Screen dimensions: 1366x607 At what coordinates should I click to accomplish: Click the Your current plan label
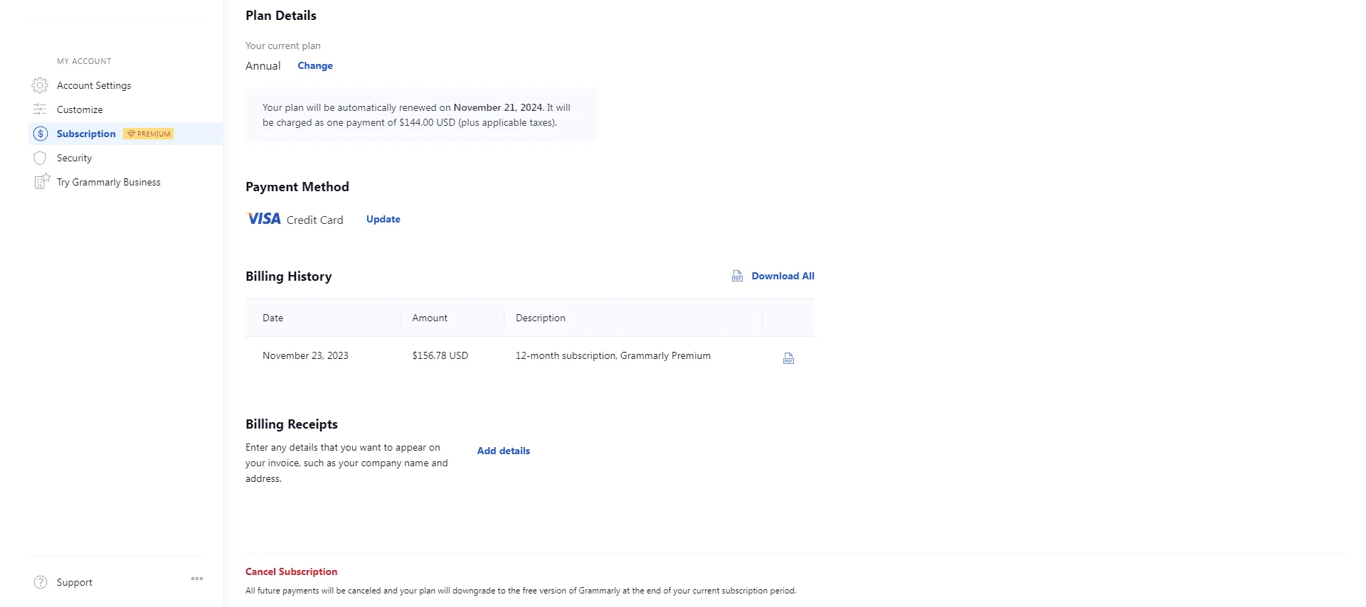283,45
